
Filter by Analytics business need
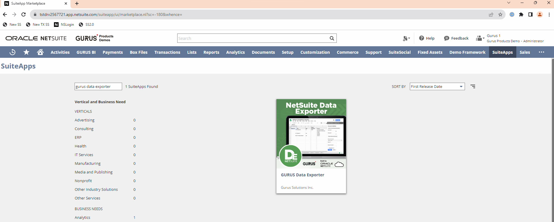coord(82,217)
